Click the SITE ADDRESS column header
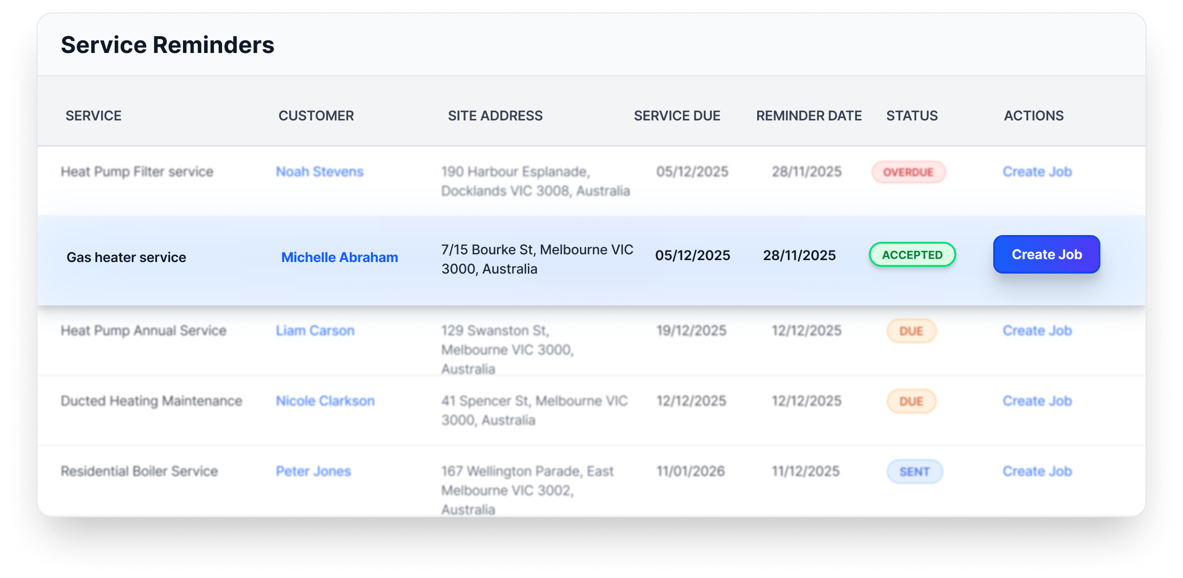The width and height of the screenshot is (1183, 578). [x=495, y=116]
